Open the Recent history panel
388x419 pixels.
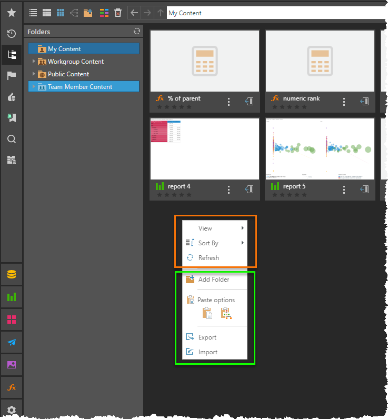click(11, 34)
